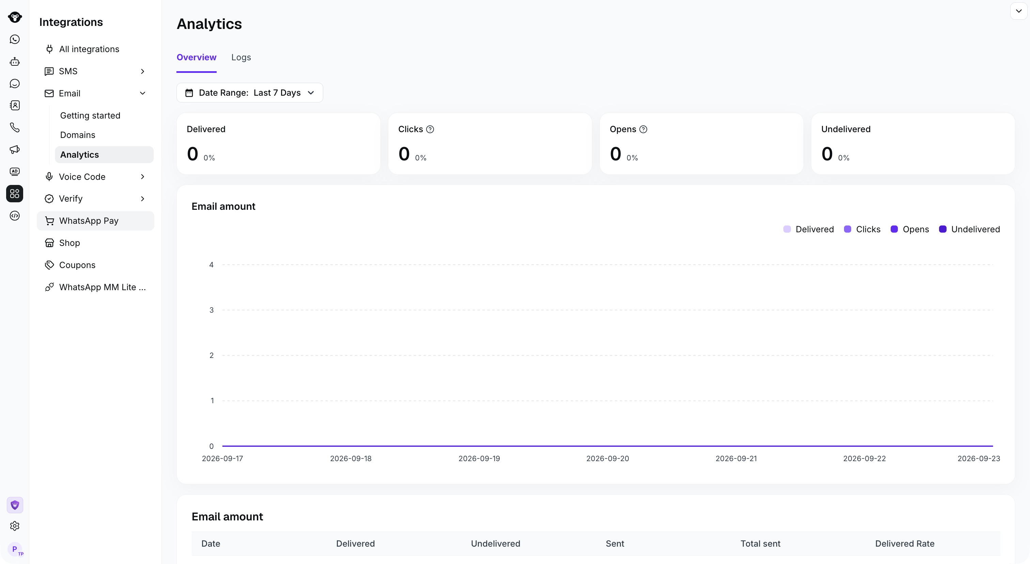The image size is (1030, 564).
Task: Toggle Delivered series in chart legend
Action: [x=809, y=230]
